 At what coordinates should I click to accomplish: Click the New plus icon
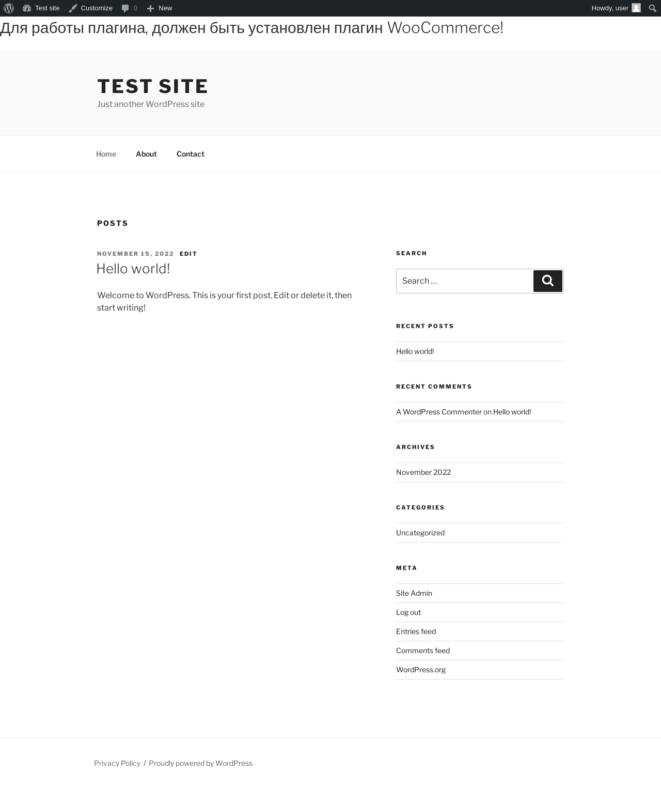[150, 8]
